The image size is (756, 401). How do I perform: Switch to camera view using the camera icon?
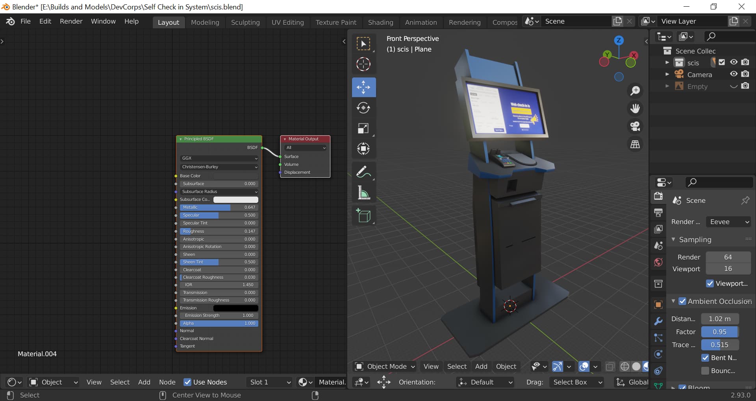point(635,126)
